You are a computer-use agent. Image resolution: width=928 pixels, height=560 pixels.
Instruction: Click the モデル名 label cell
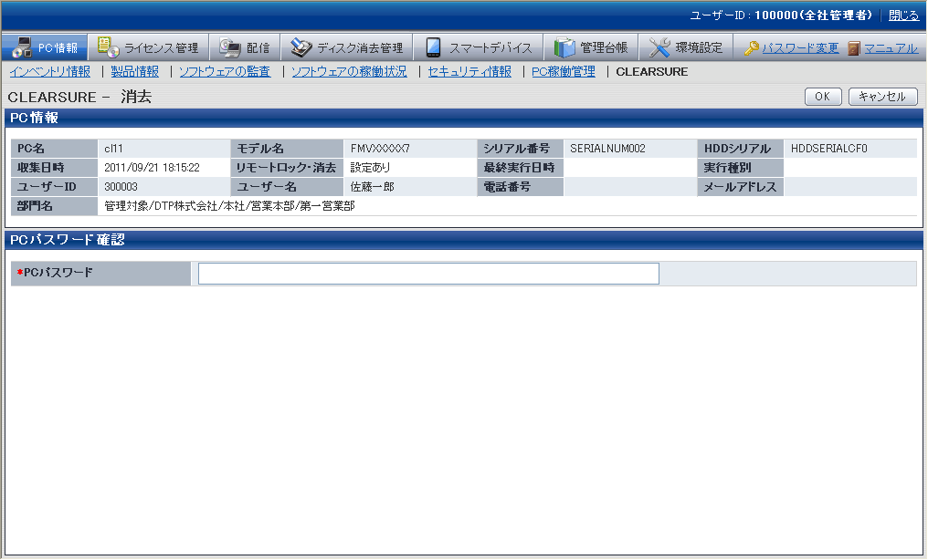click(287, 149)
